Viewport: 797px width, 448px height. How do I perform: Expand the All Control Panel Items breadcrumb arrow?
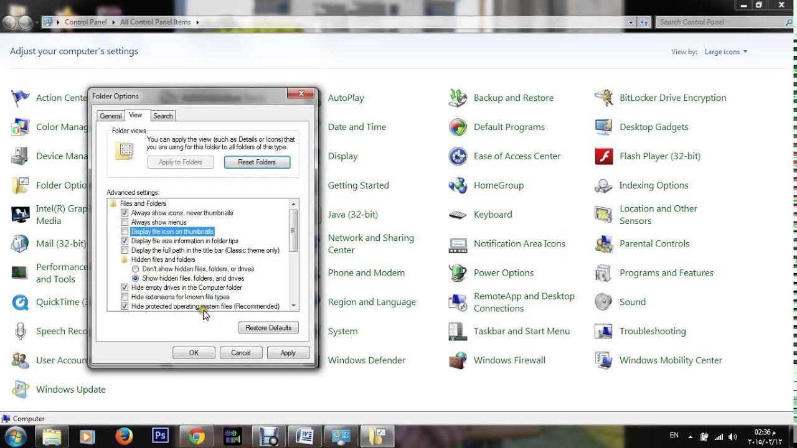197,22
